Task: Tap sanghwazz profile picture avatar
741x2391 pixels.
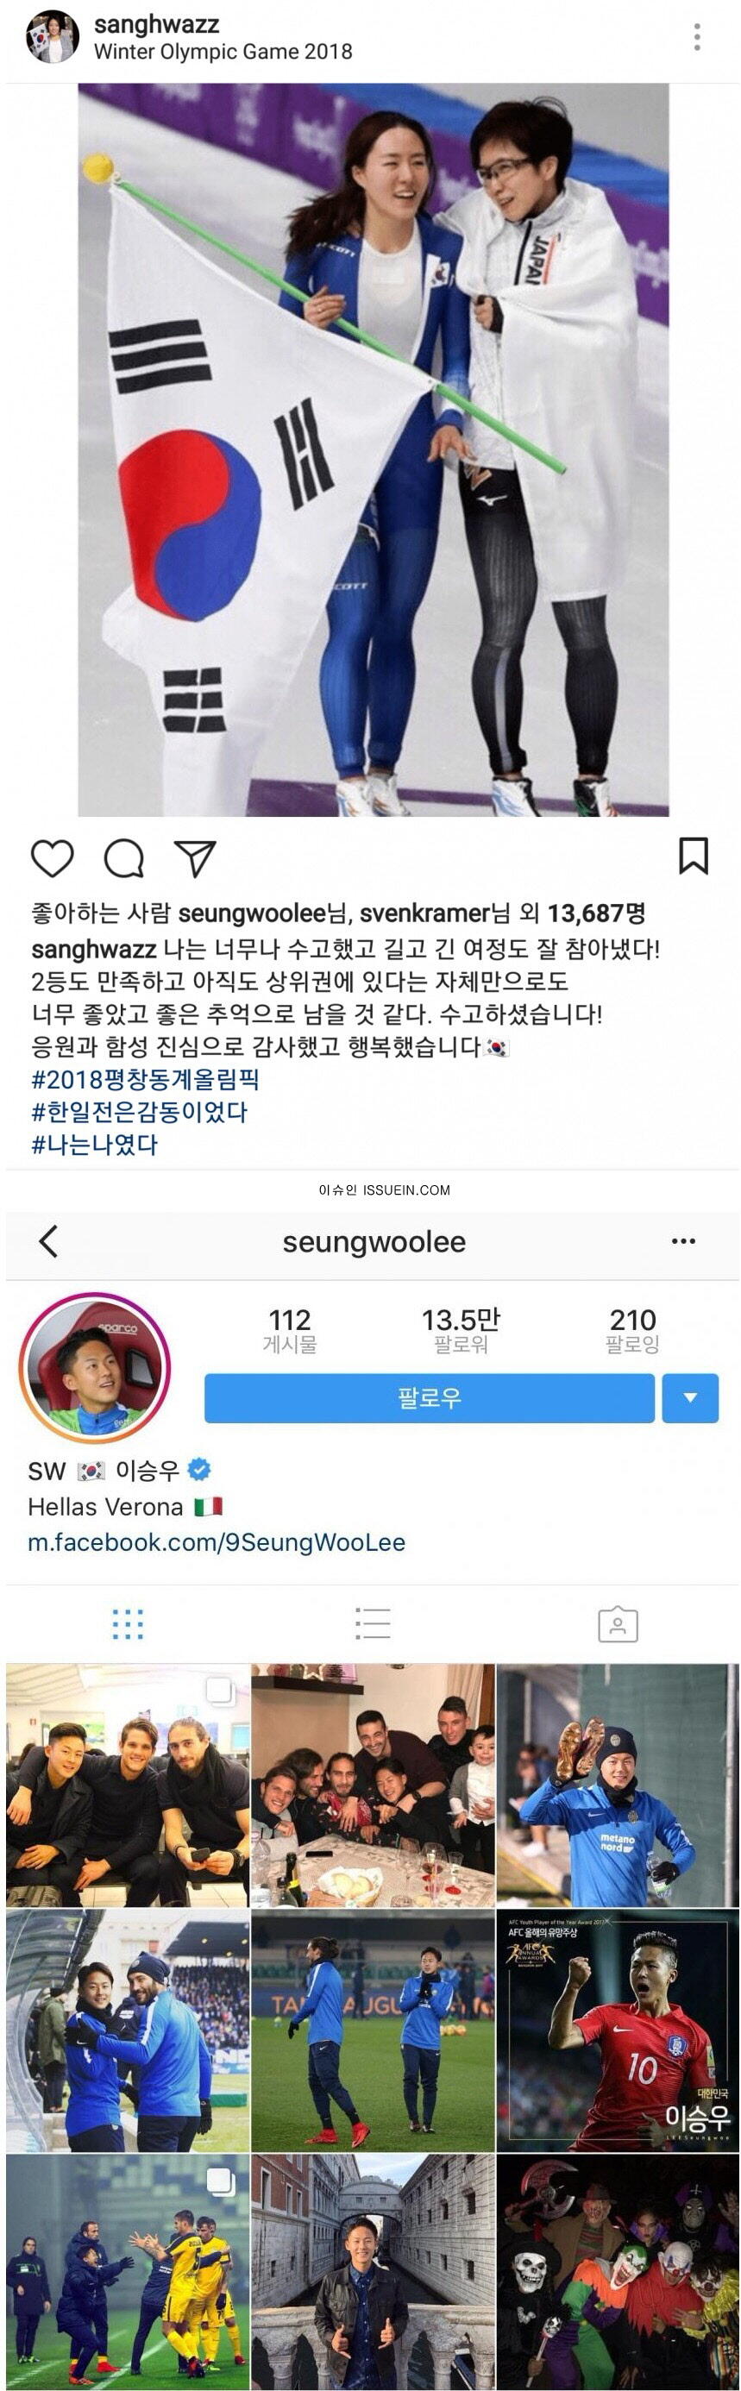Action: 52,37
